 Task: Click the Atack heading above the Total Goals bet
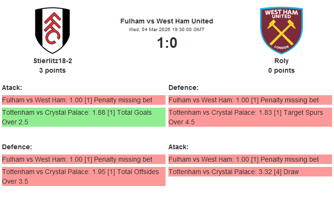pyautogui.click(x=12, y=88)
